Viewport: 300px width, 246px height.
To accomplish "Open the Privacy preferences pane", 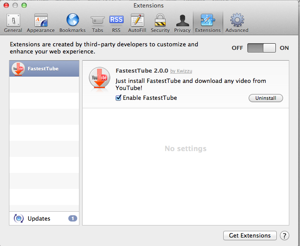I will 182,23.
